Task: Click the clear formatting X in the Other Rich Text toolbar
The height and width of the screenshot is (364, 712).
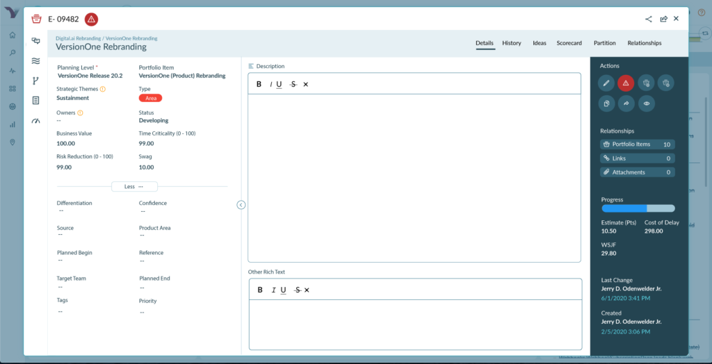Action: 307,290
